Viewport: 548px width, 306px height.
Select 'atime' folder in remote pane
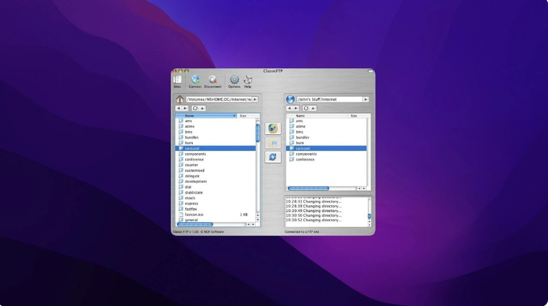coord(326,127)
